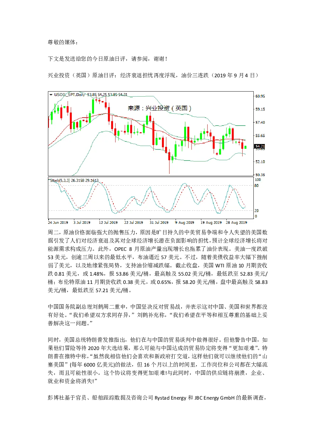Click the Stoch(5,3,3) indicator label
The image size is (315, 446).
point(60,181)
